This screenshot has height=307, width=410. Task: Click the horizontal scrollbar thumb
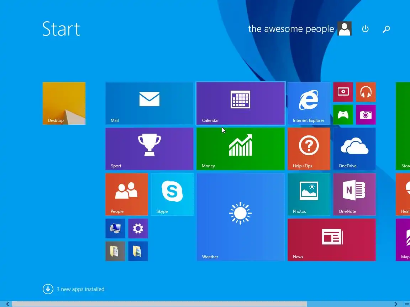point(159,304)
